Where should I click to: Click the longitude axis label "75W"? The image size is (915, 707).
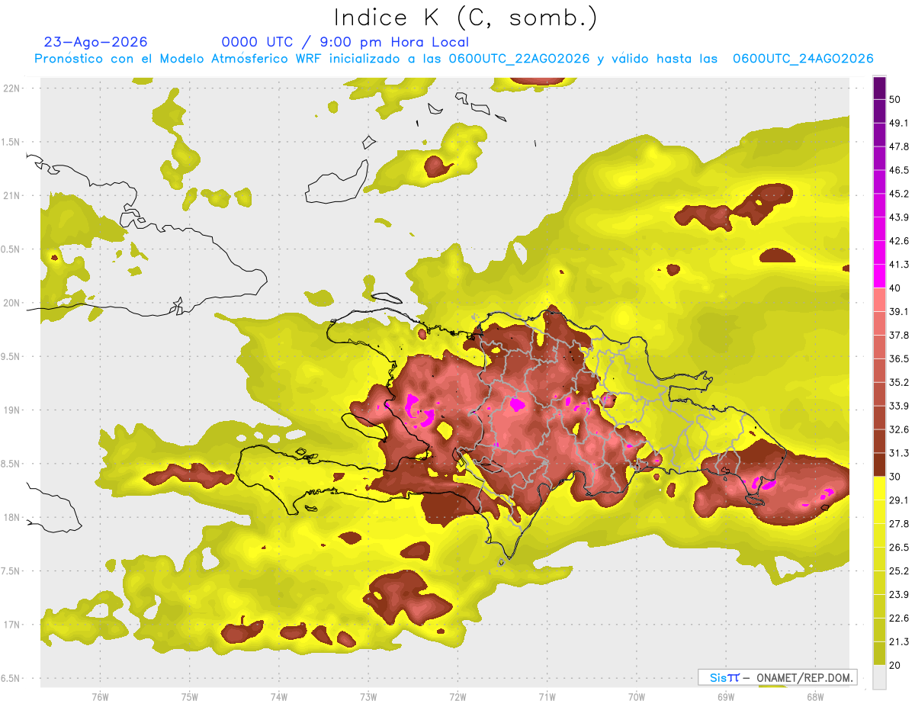(189, 697)
